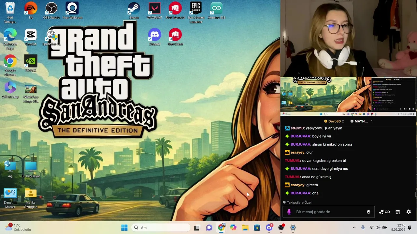Open the Google Chrome desktop shortcut
Screen dimensions: 417x234
tap(10, 65)
